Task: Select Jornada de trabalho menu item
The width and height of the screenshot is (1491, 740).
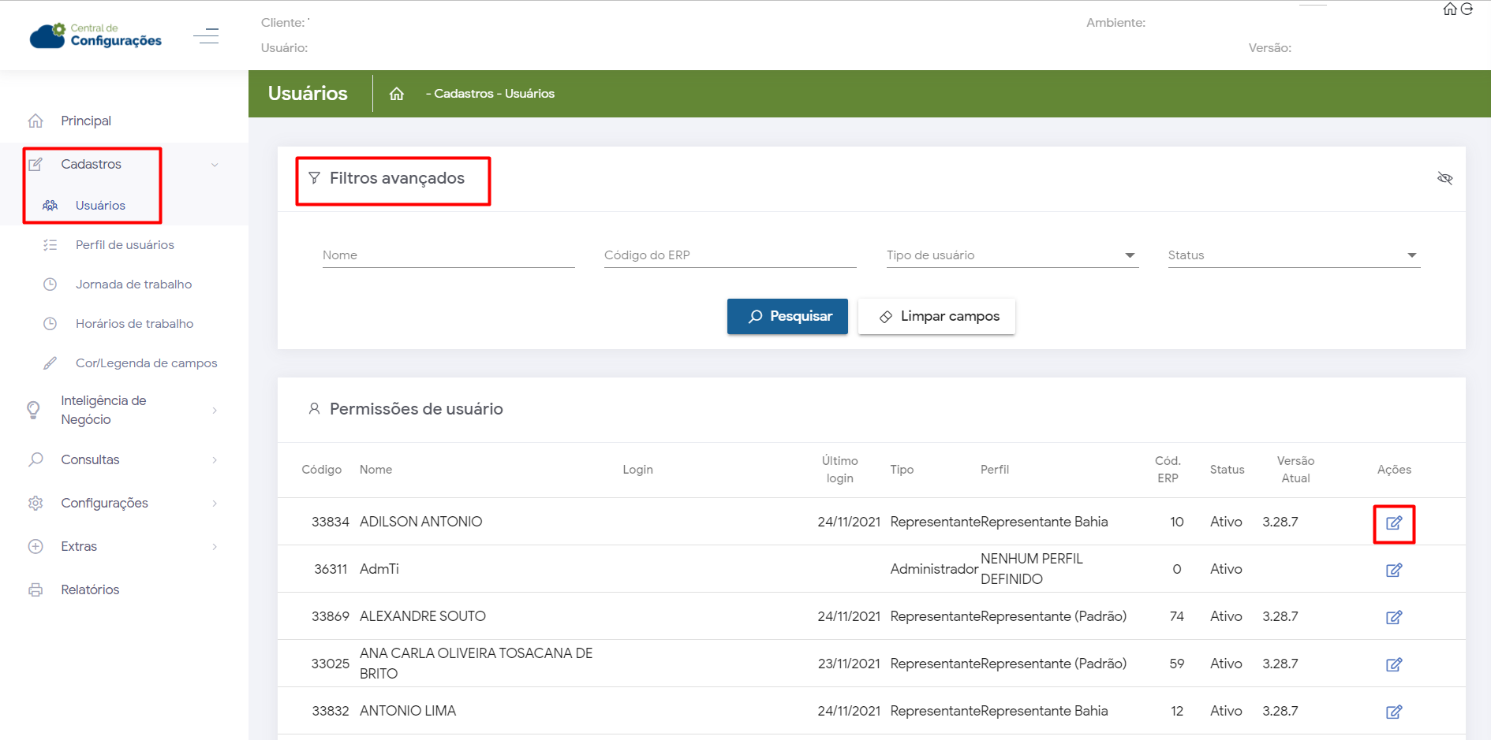Action: click(x=133, y=284)
